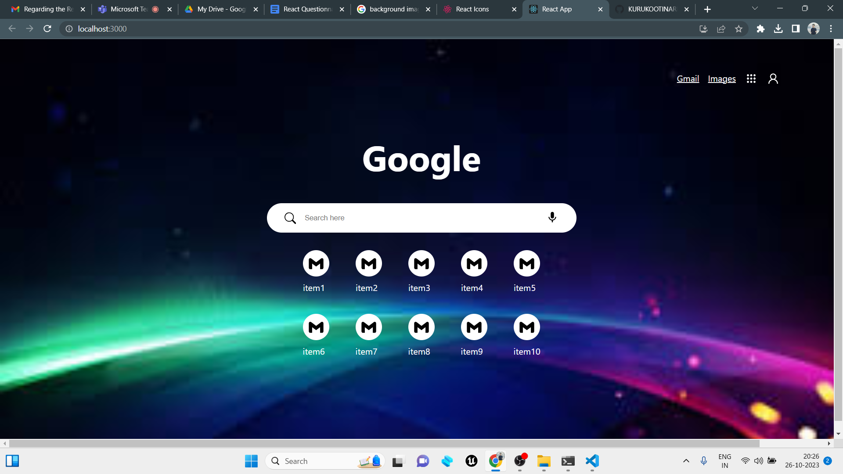Click the Windows Start button

click(x=251, y=461)
